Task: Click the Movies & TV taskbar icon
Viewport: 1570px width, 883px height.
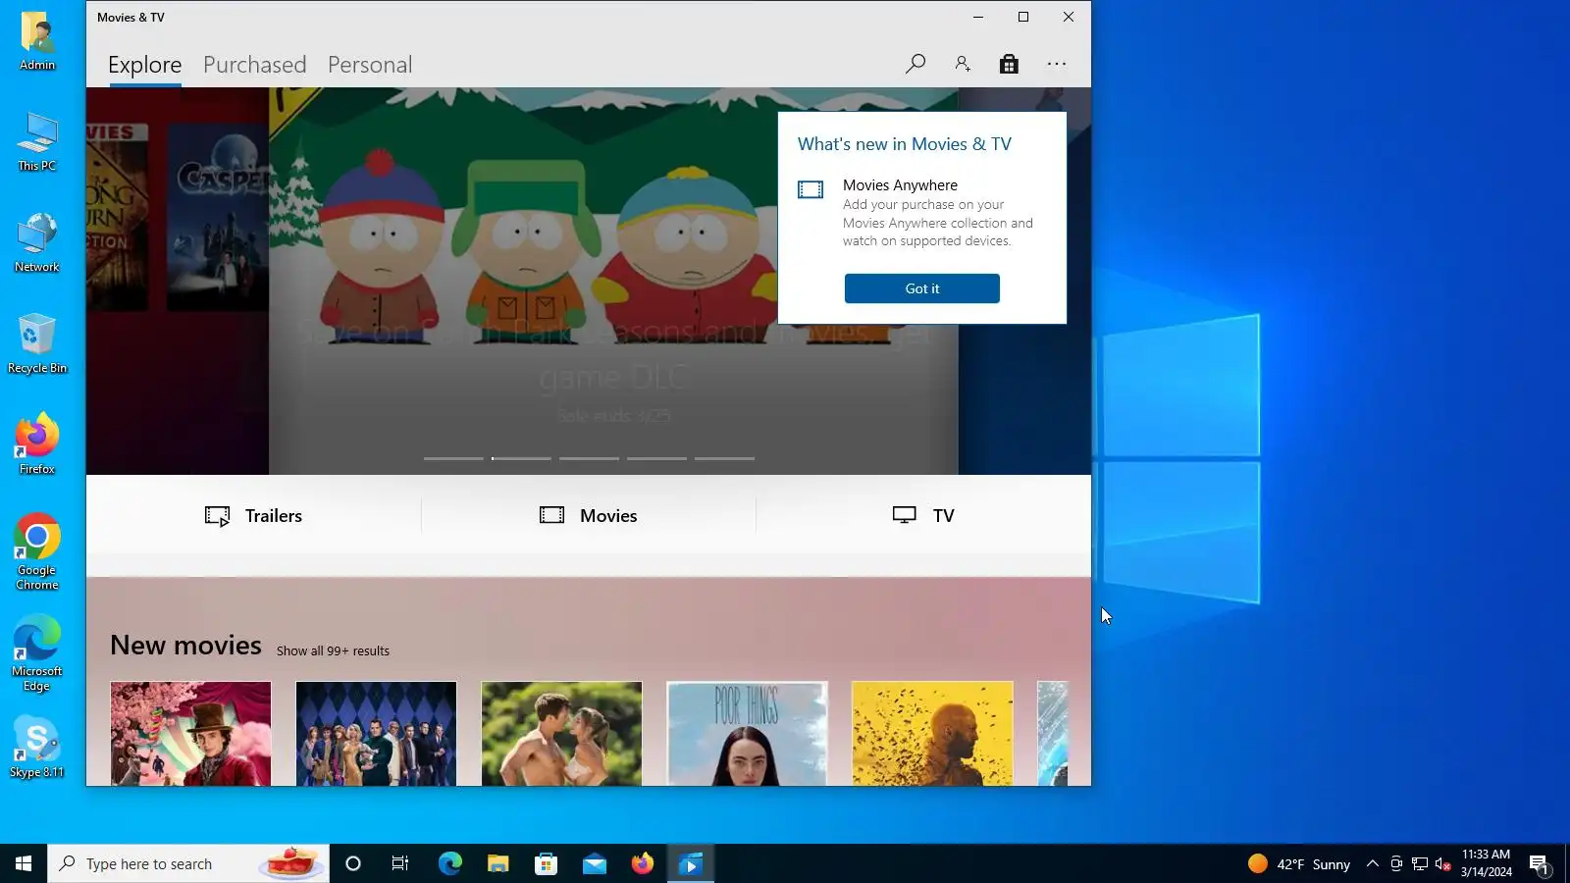Action: click(691, 863)
